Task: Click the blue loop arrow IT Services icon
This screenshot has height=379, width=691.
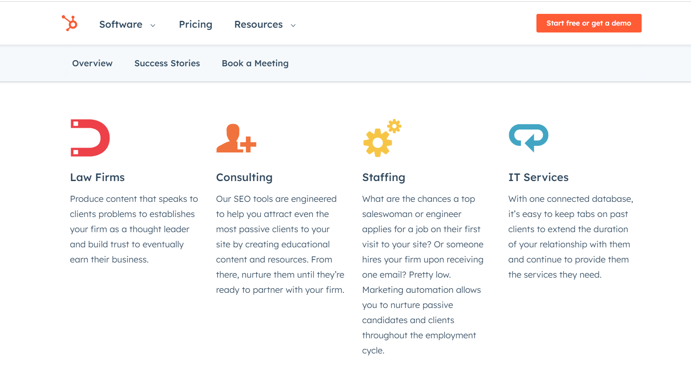Action: (x=529, y=138)
